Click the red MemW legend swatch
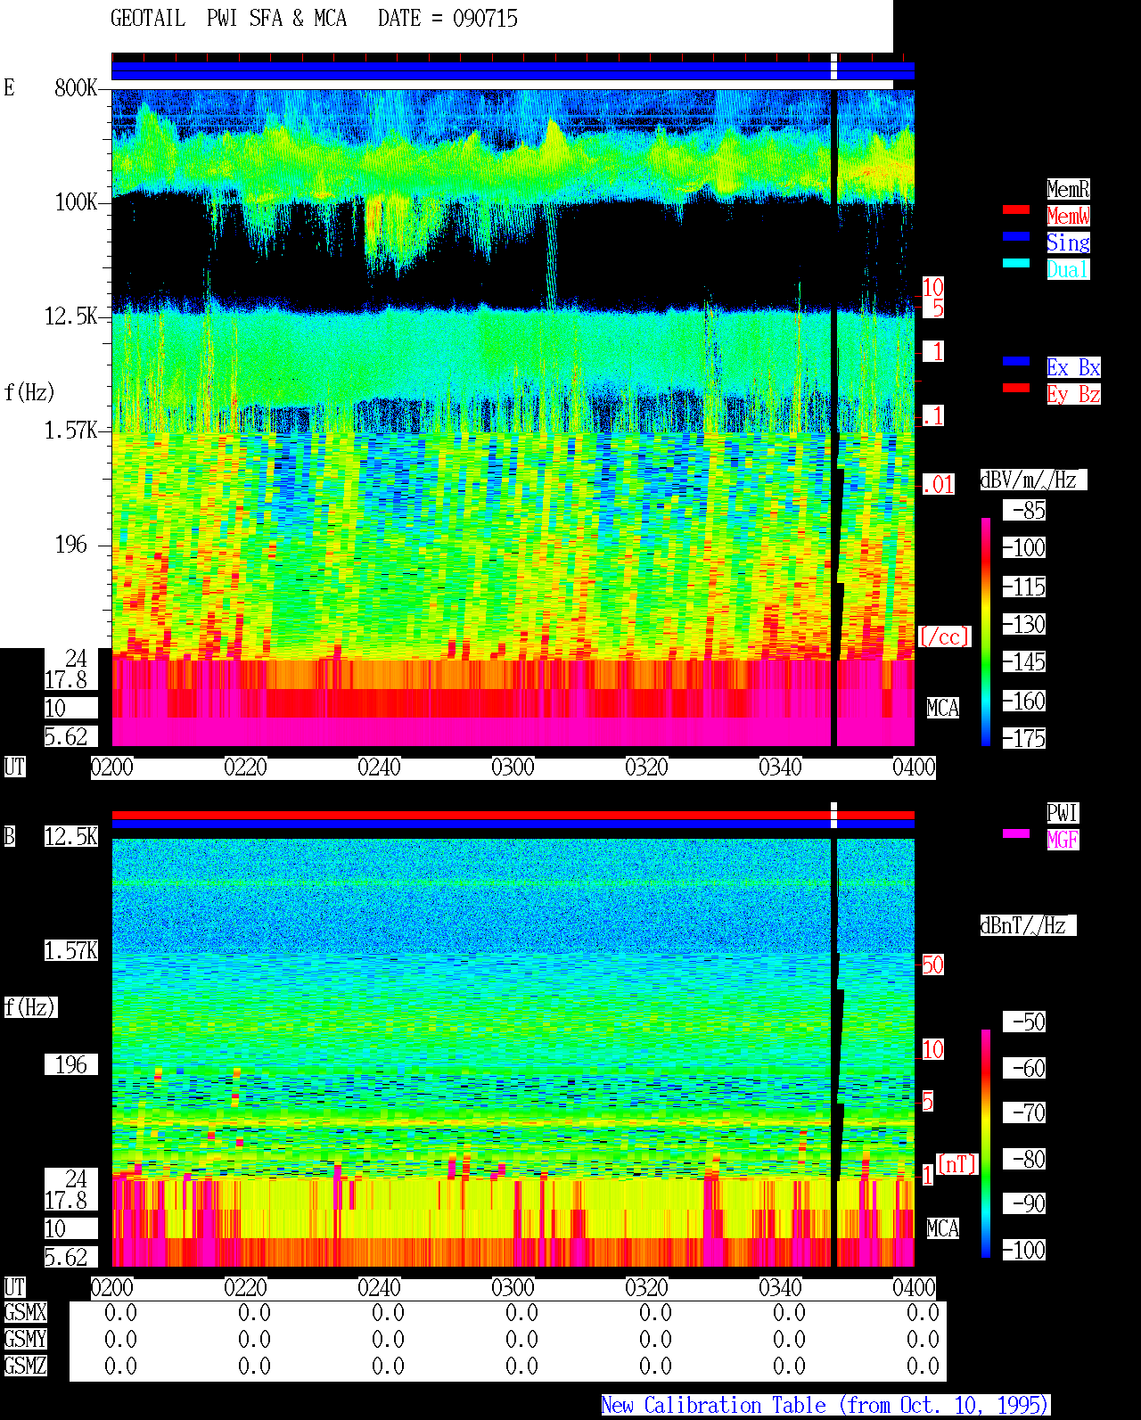Viewport: 1141px width, 1420px height. click(1016, 209)
